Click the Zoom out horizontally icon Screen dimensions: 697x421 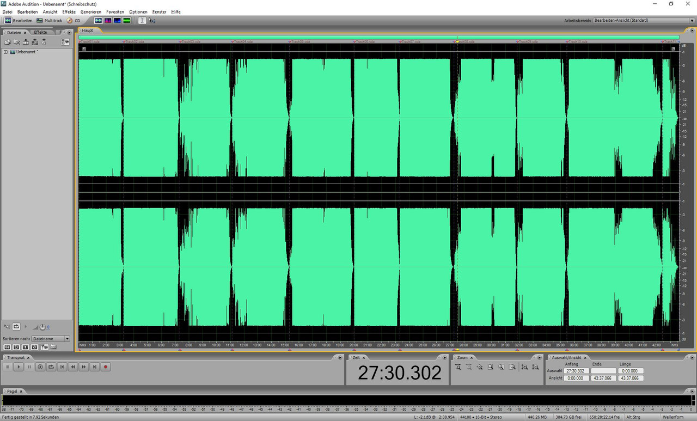tap(469, 367)
